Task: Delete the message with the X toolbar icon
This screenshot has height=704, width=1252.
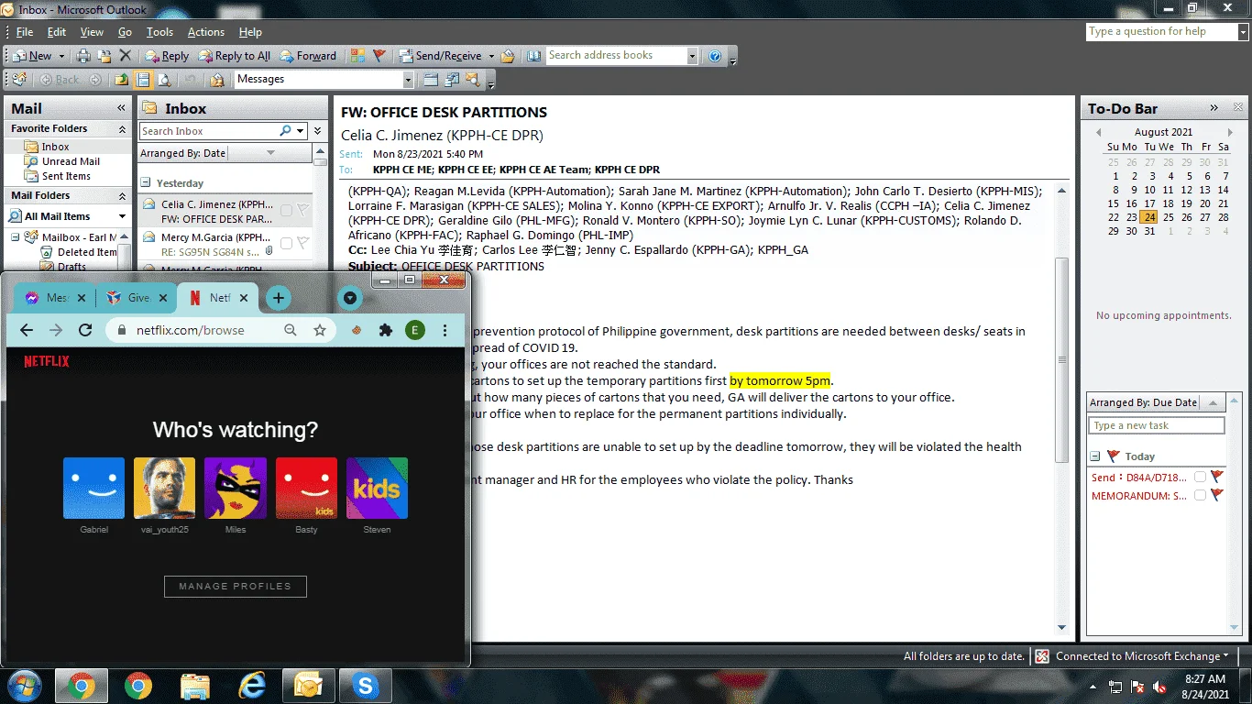Action: (x=126, y=56)
